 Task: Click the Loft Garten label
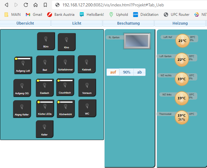pyautogui.click(x=165, y=56)
